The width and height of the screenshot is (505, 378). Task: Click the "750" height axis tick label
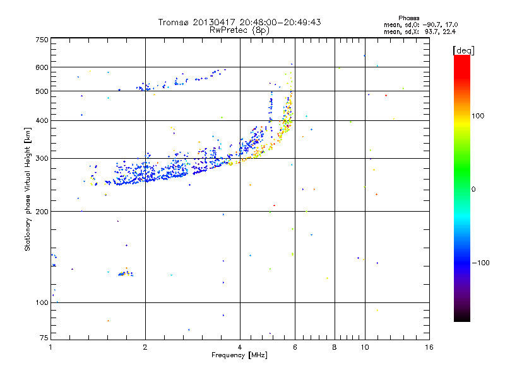pos(42,40)
